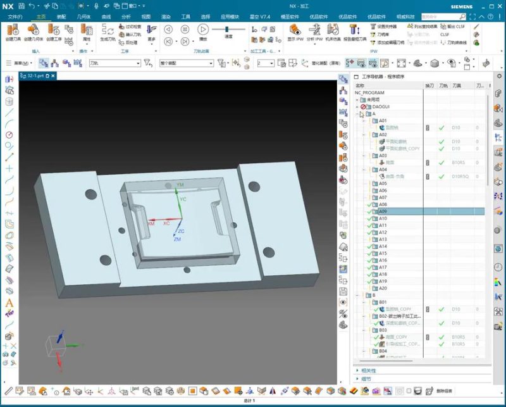Screen dimensions: 506x407
Task: Toggle the checkbox in the bottom toolbar
Action: pos(409,391)
